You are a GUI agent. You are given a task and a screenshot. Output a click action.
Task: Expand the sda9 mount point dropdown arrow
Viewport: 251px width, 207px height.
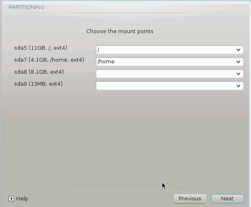point(239,86)
